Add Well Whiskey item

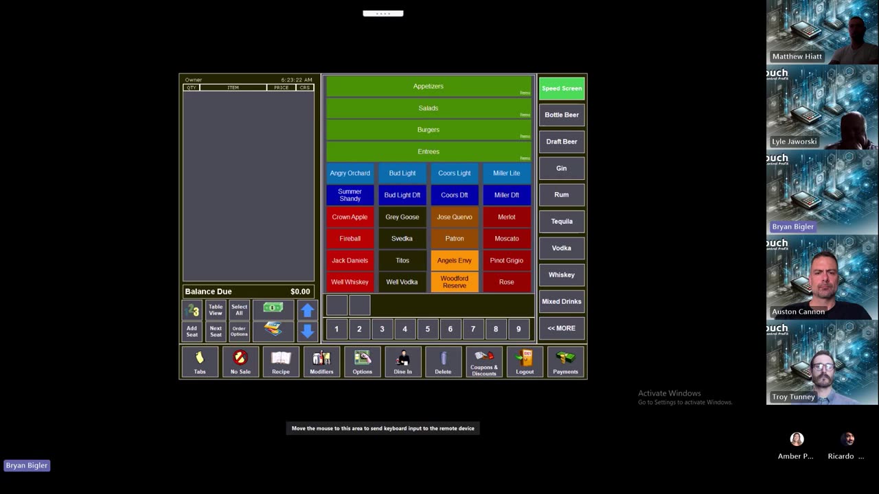[350, 282]
